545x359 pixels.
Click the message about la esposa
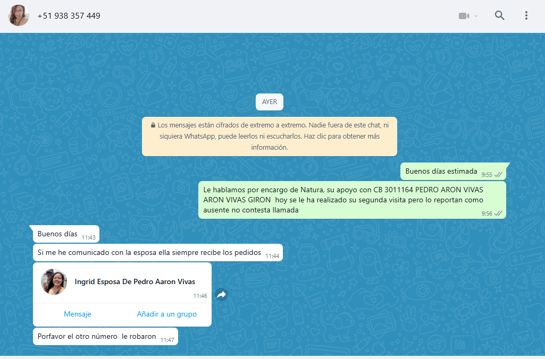(149, 253)
